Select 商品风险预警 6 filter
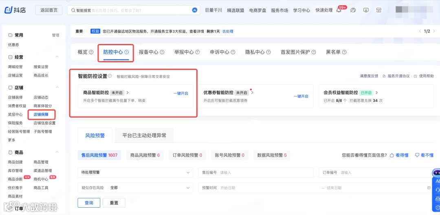Image resolution: width=440 pixels, height=215 pixels. 145,155
